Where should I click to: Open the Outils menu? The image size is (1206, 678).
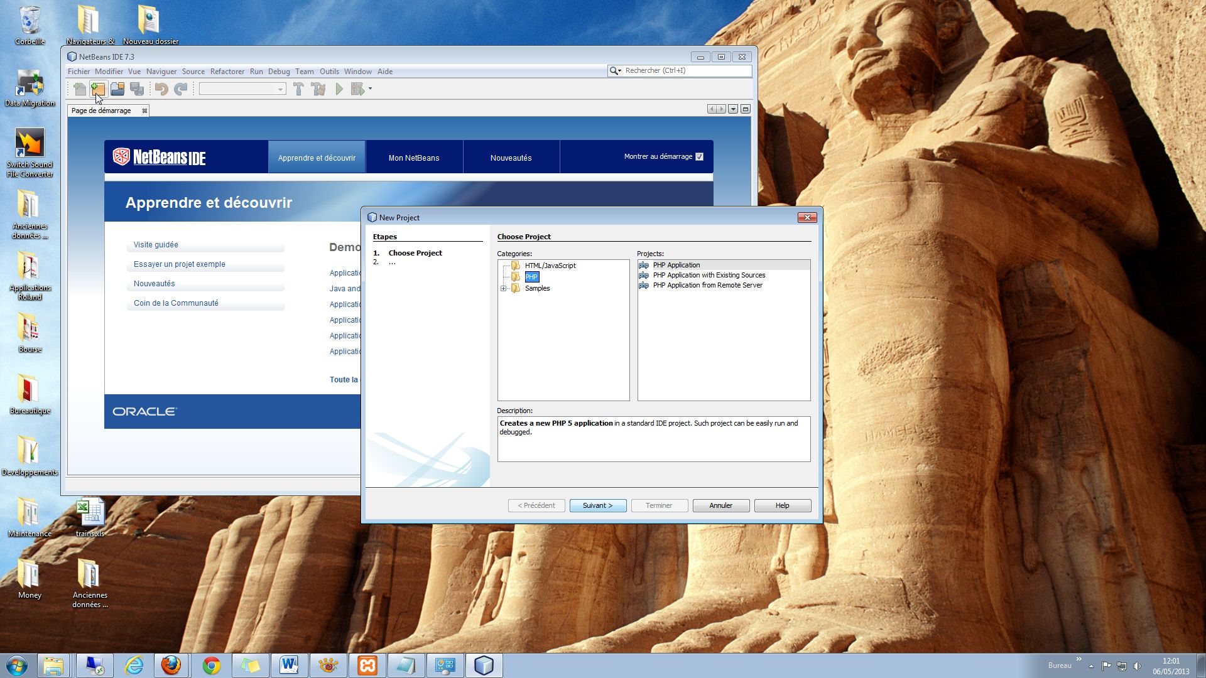coord(329,72)
